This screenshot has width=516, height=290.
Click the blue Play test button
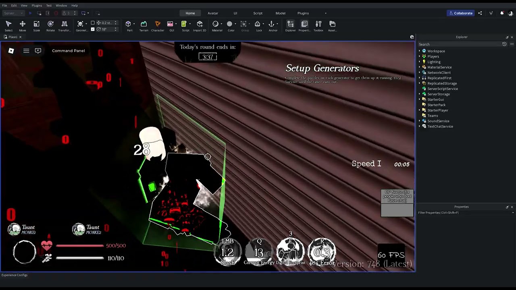point(30,13)
